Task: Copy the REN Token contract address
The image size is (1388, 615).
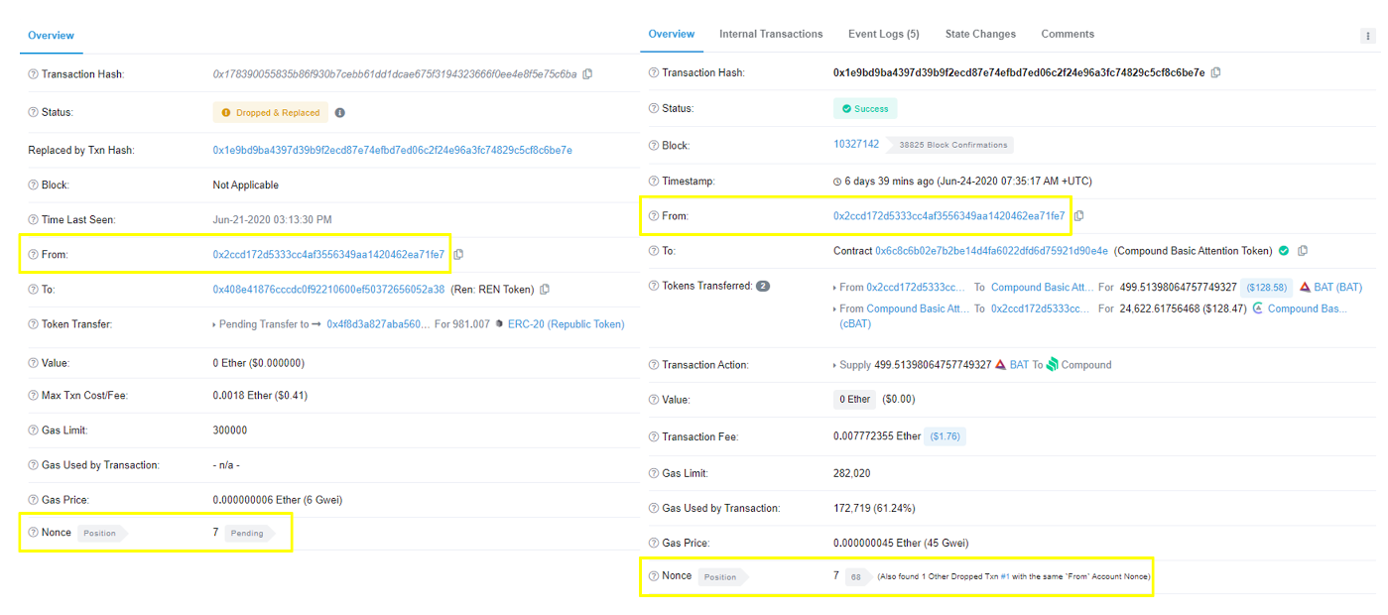Action: point(545,290)
